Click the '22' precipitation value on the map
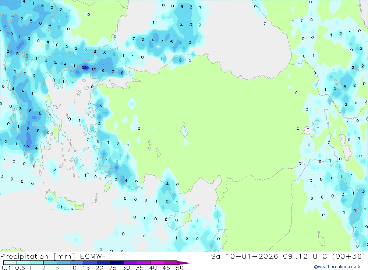Image resolution: width=368 pixels, height=270 pixels. tap(84, 68)
